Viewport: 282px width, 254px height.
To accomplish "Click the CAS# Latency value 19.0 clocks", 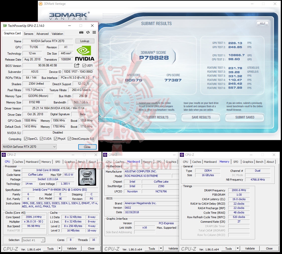I will pyautogui.click(x=239, y=199).
